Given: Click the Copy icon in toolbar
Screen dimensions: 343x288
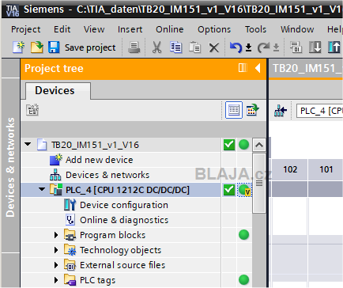Looking at the screenshot, I should point(175,47).
